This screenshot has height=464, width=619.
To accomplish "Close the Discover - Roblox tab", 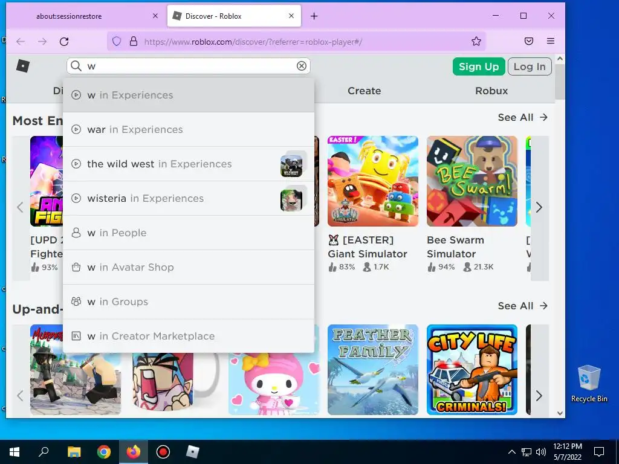I will [x=291, y=16].
